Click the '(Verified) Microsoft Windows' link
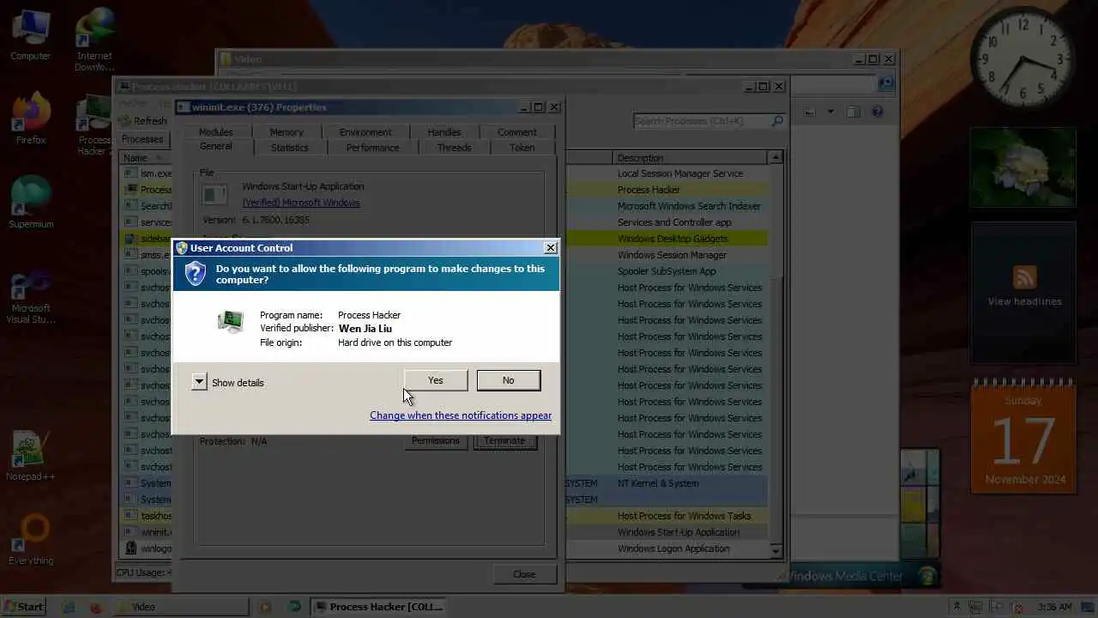This screenshot has width=1098, height=618. [x=301, y=203]
